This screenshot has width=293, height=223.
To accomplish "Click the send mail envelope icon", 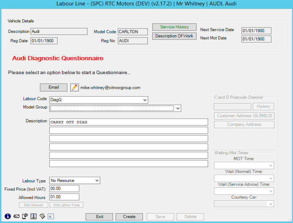I will pos(16,216).
